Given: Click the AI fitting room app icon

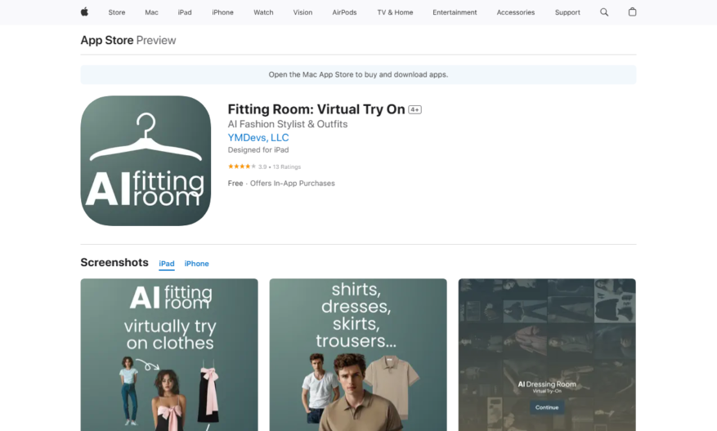Looking at the screenshot, I should (x=146, y=161).
